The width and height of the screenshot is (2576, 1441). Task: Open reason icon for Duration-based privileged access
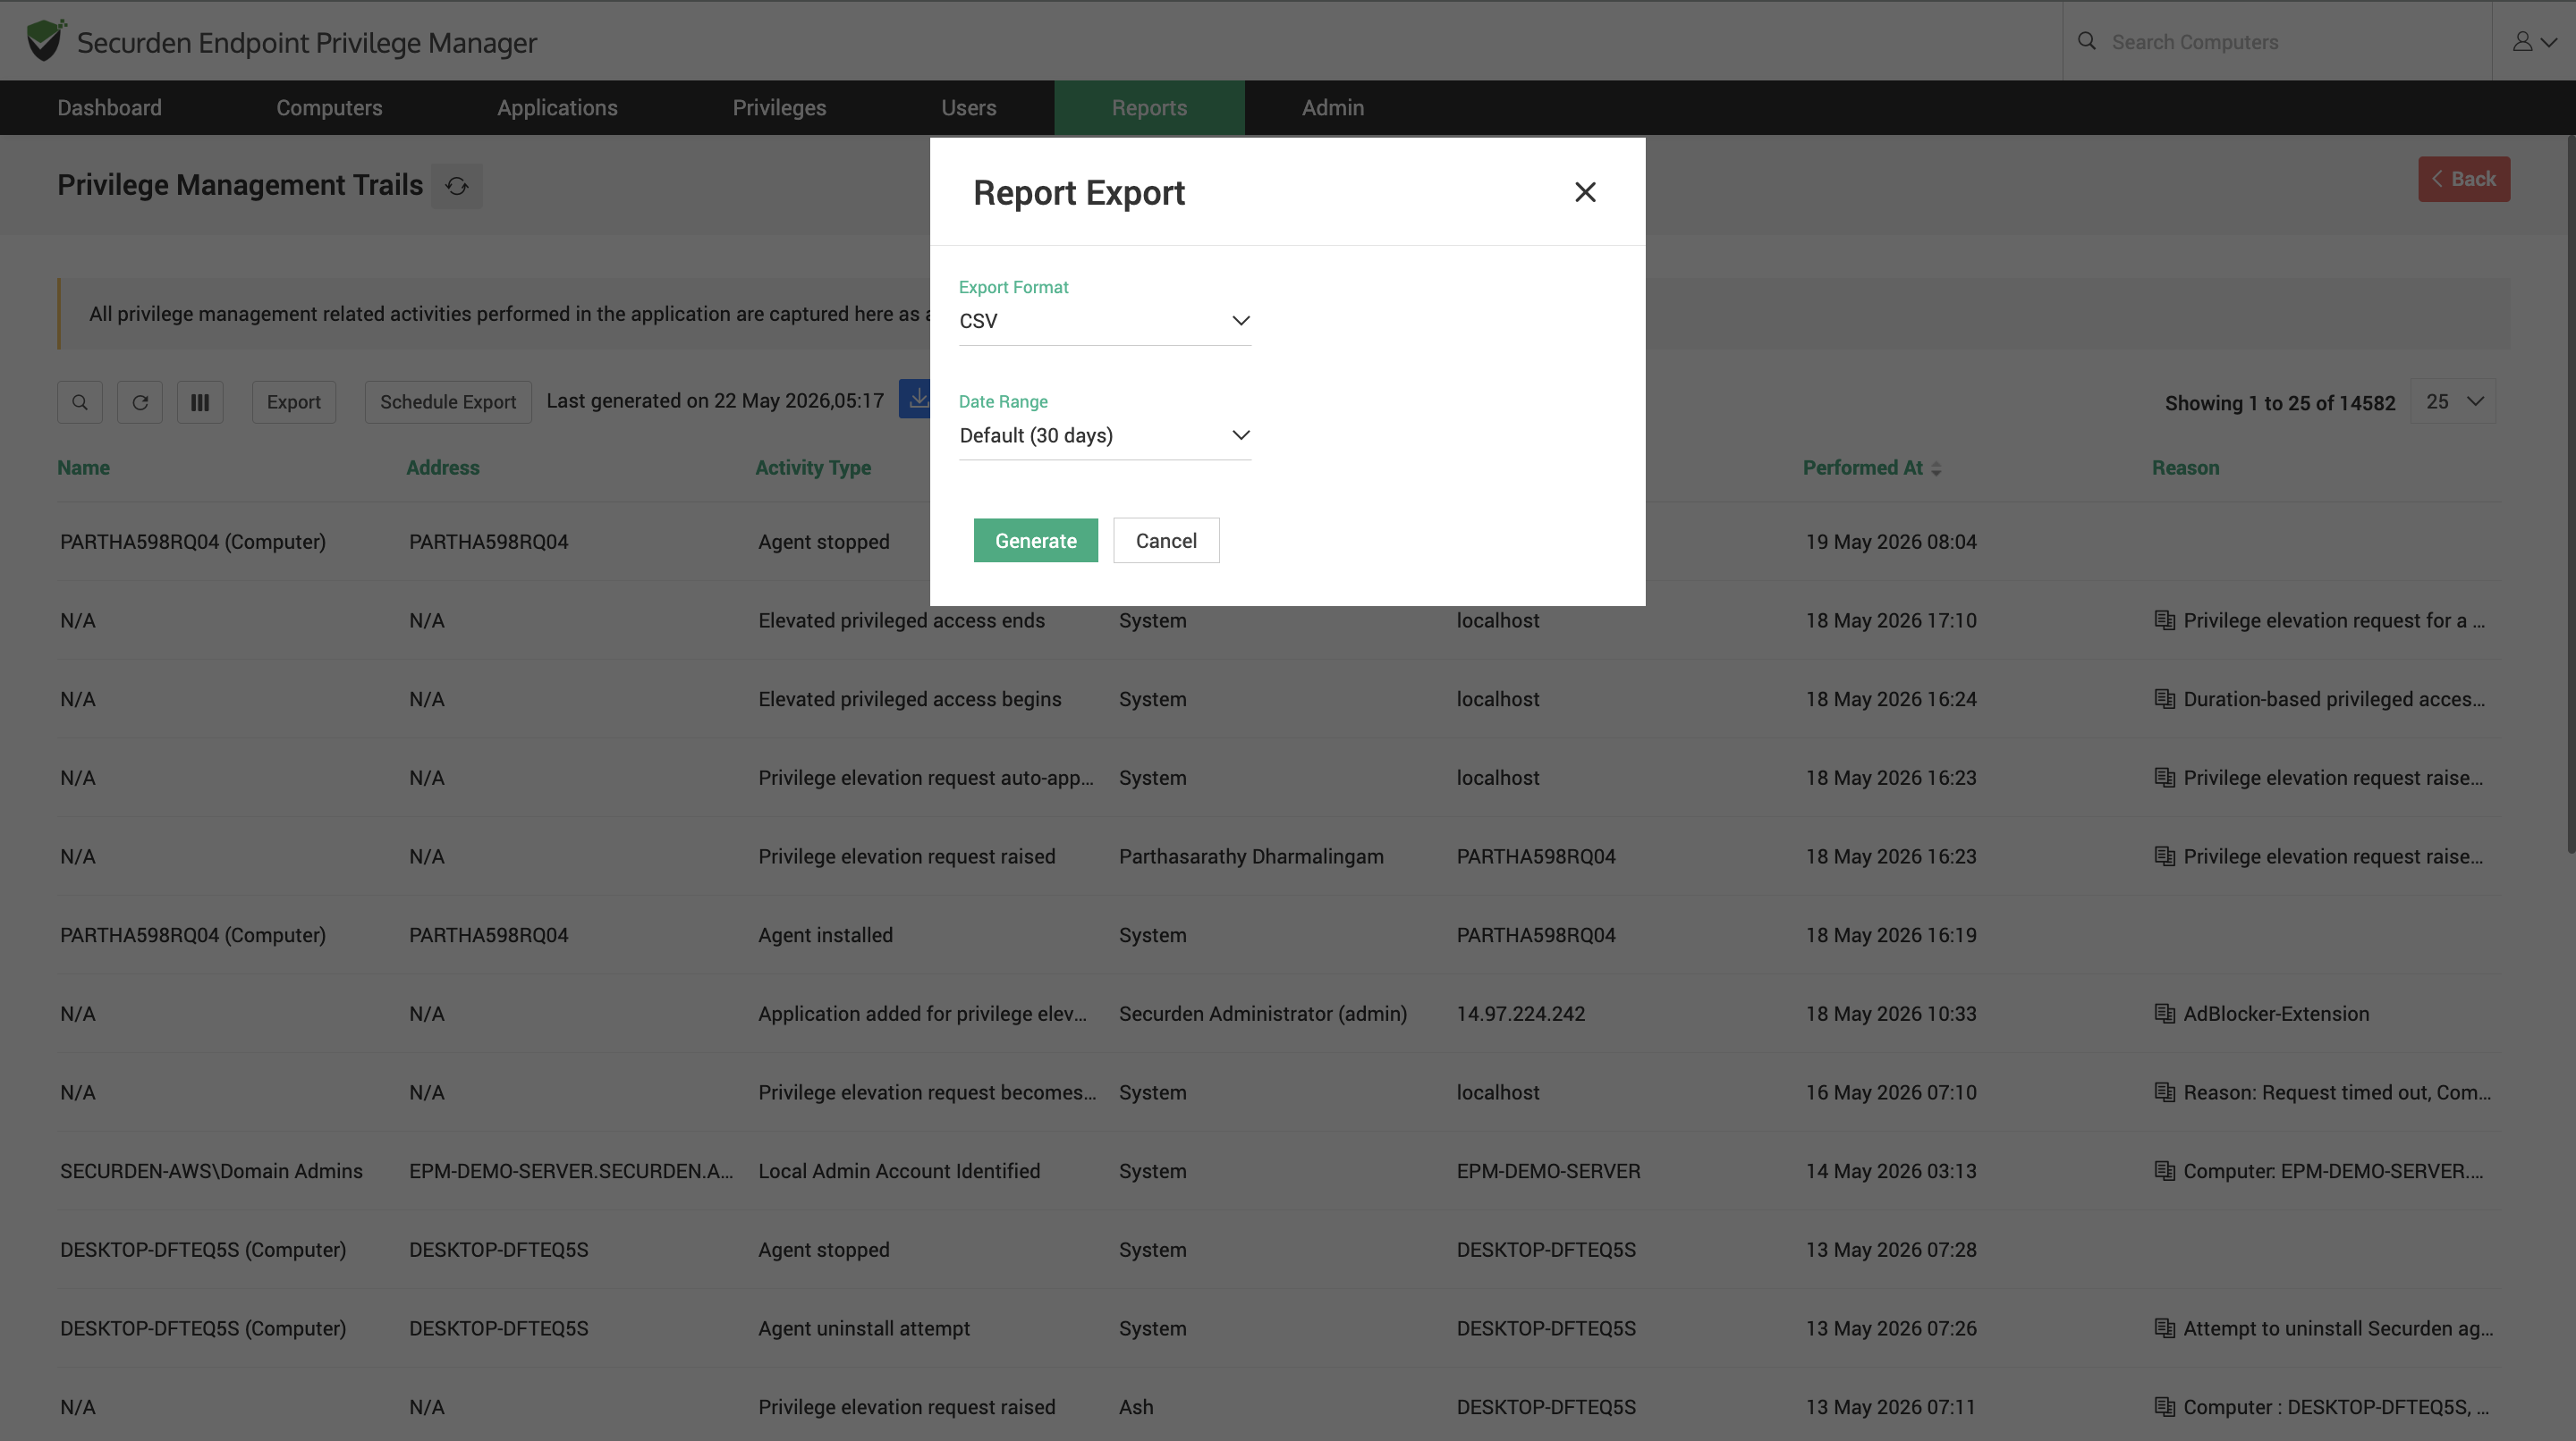tap(2165, 698)
